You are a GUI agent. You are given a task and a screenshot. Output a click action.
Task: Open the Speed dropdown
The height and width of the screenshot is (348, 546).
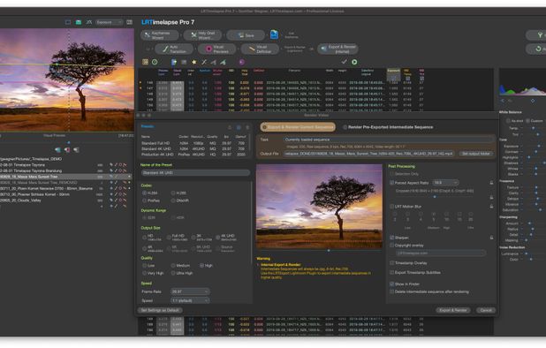[190, 300]
